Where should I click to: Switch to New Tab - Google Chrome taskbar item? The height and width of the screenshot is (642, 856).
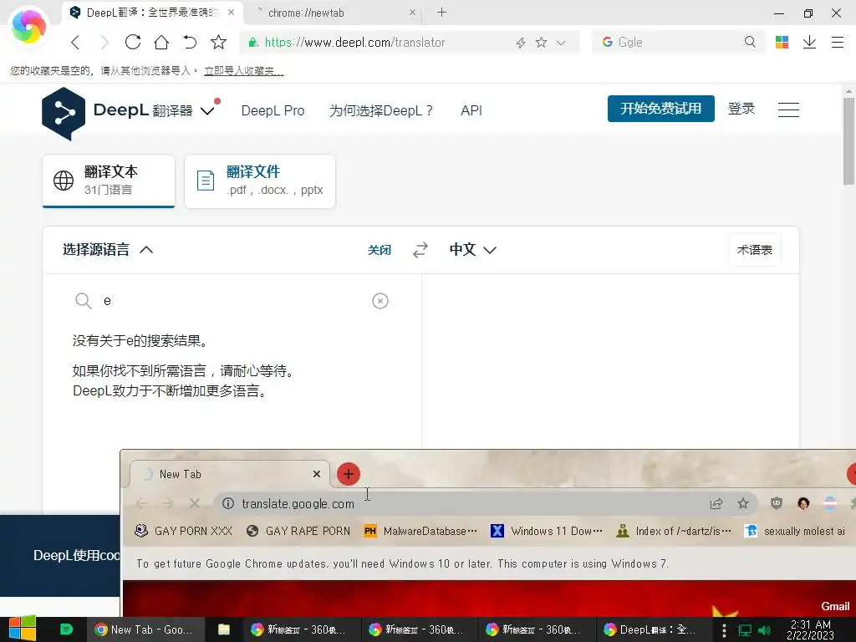tap(145, 630)
